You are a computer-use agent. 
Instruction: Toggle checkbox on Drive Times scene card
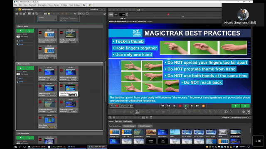click(55, 127)
